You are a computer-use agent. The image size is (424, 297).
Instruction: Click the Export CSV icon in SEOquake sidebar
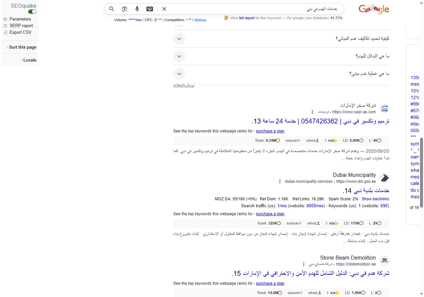pyautogui.click(x=5, y=32)
